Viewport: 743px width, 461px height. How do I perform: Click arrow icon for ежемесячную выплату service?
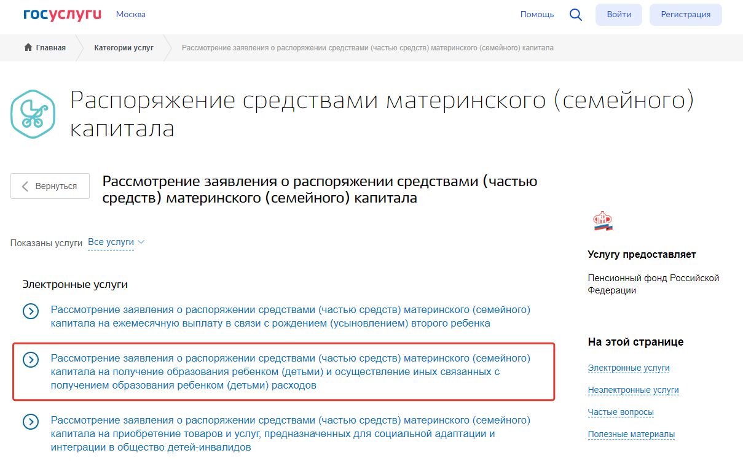pyautogui.click(x=31, y=311)
